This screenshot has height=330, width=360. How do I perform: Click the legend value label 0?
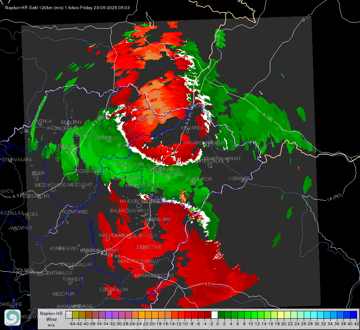[218, 324]
